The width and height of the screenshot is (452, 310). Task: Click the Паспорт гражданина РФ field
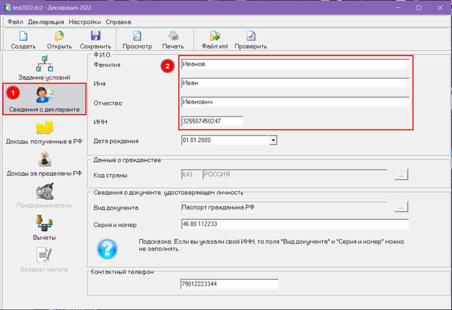tap(284, 207)
